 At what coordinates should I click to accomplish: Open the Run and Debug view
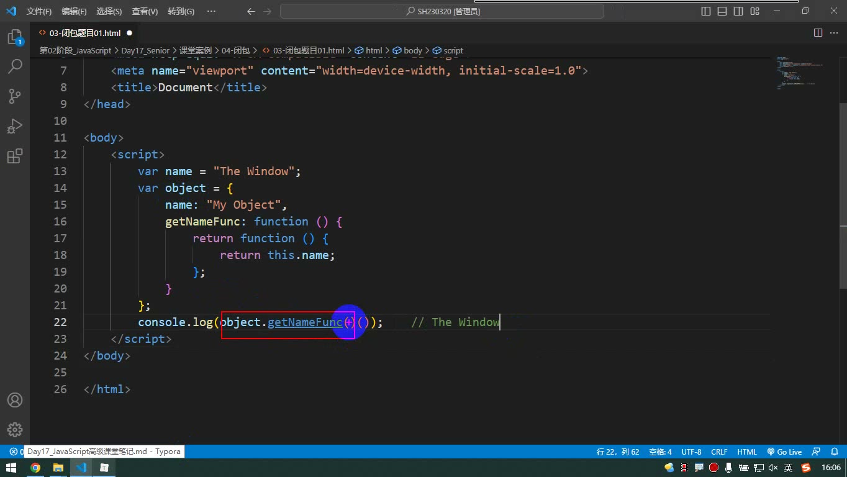click(x=15, y=126)
